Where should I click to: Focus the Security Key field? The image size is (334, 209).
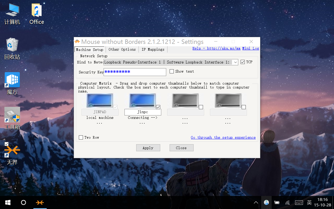pos(135,72)
